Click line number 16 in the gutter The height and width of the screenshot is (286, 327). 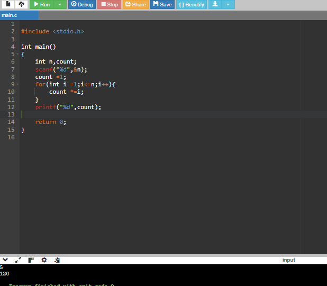point(11,137)
